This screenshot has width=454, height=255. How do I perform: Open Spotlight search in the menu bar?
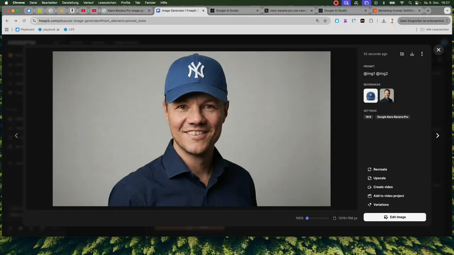410,2
